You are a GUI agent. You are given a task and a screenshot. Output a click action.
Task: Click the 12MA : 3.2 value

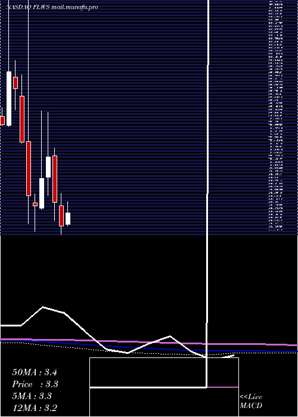tap(35, 408)
